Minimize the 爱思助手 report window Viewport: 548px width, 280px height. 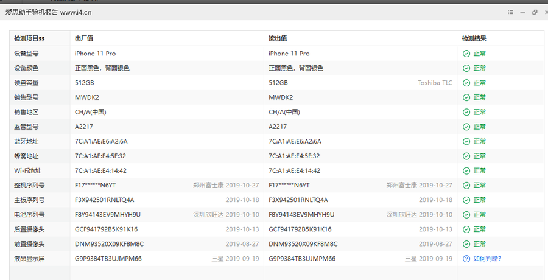coord(523,12)
